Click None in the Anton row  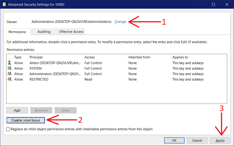[x=132, y=63]
